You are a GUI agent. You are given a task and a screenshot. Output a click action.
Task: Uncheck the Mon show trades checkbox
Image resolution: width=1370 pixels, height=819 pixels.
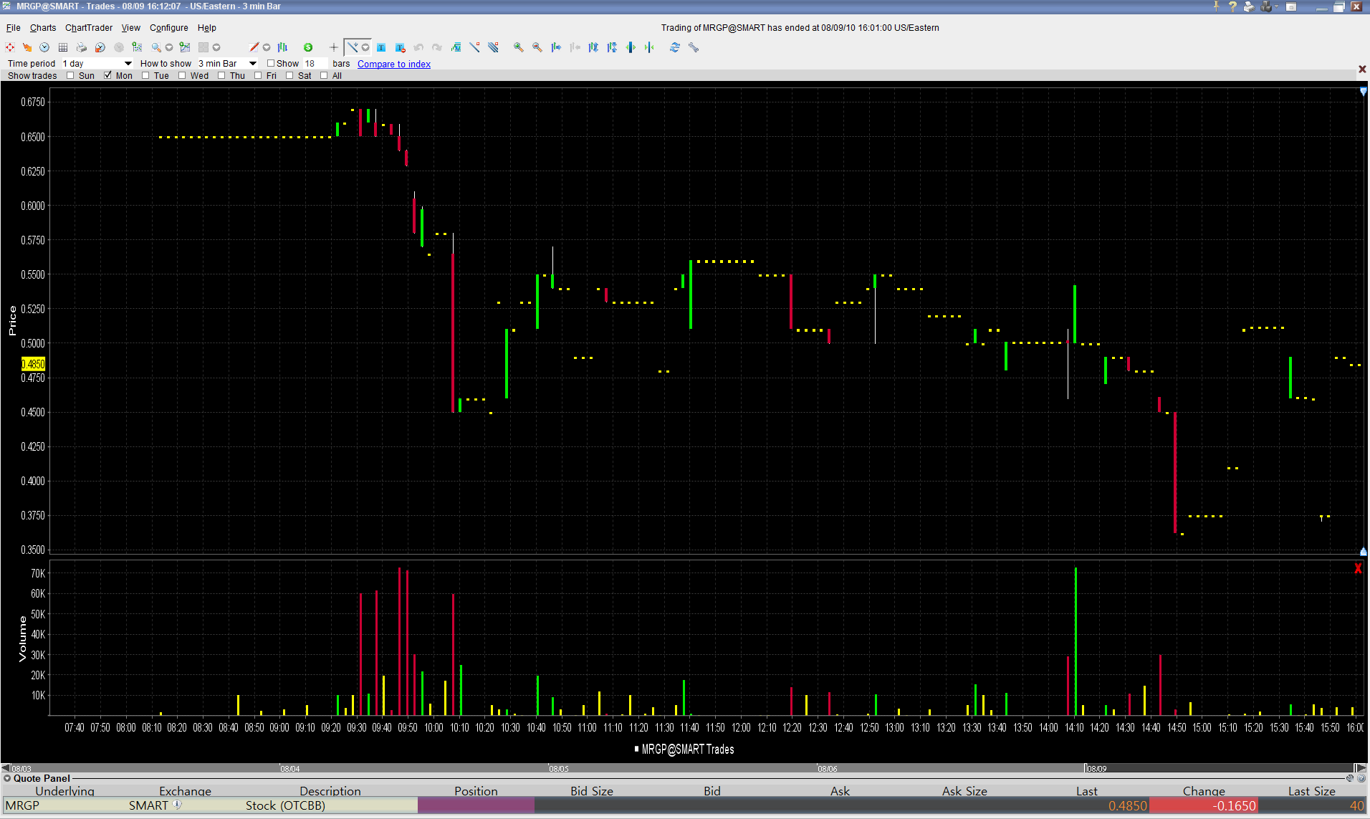click(x=108, y=75)
